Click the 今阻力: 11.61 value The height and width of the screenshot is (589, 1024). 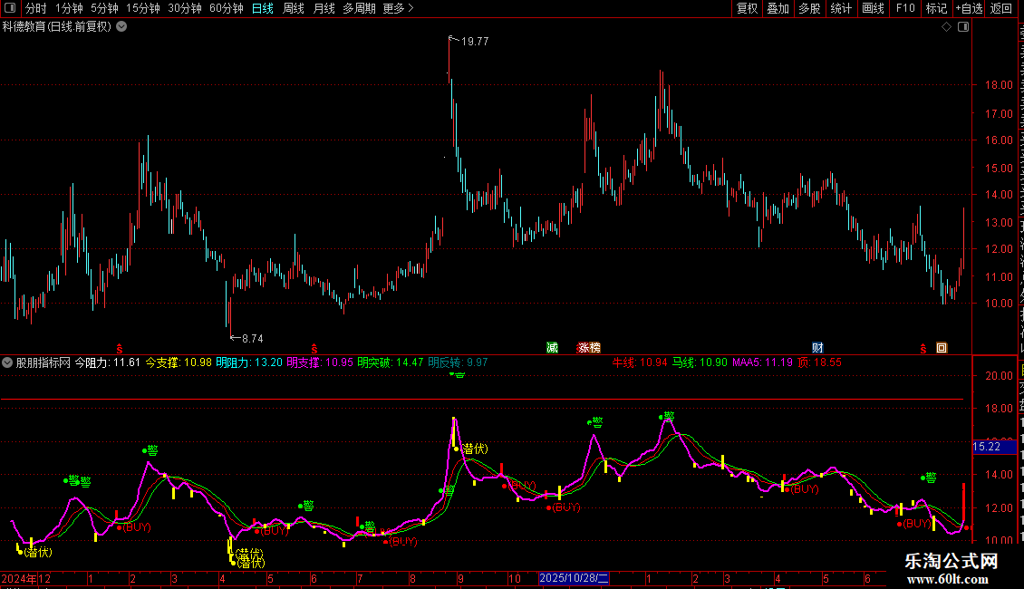(x=108, y=362)
